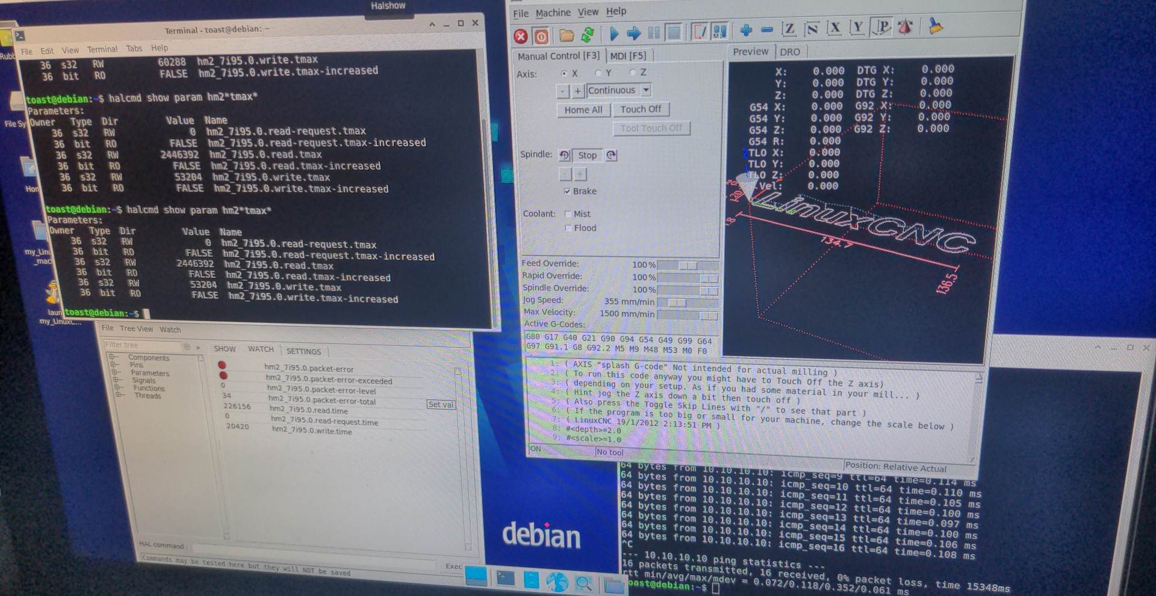Expand the Components tree node
This screenshot has width=1156, height=596.
coord(111,357)
